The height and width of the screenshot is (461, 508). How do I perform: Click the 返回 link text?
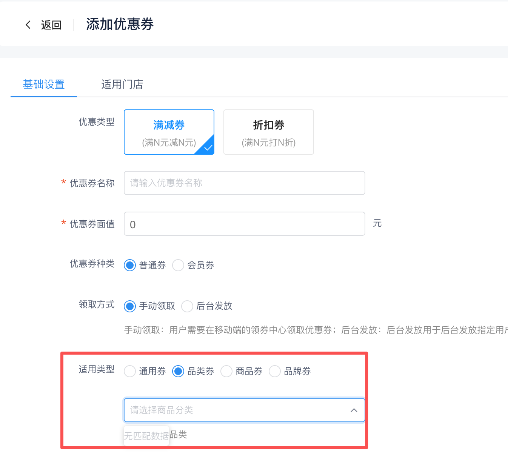(x=51, y=25)
